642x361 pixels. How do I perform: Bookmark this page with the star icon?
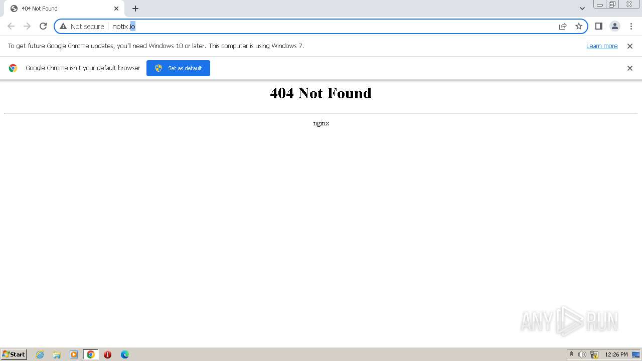click(579, 26)
